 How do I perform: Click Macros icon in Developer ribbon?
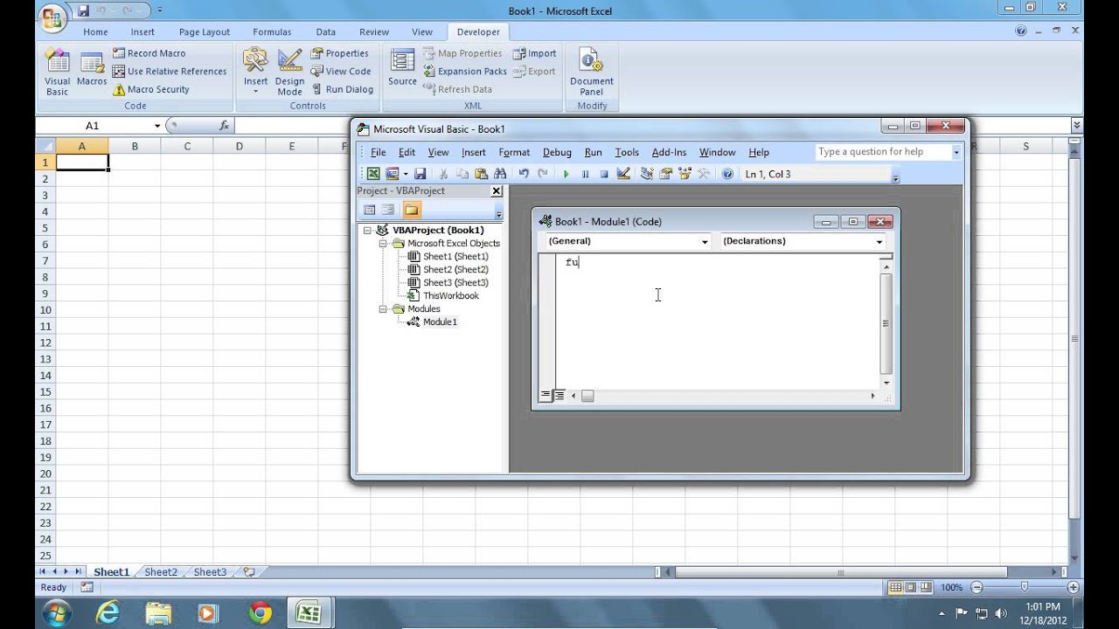click(92, 69)
